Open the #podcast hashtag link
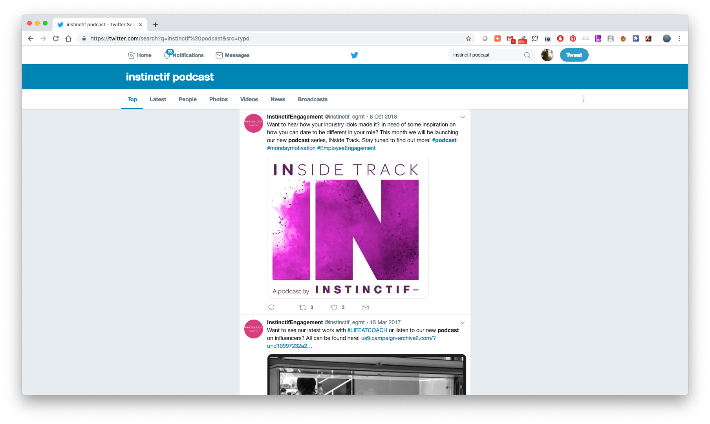The width and height of the screenshot is (710, 424). point(444,140)
